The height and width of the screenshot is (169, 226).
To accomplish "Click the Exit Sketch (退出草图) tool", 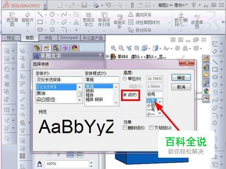I will pos(12,19).
